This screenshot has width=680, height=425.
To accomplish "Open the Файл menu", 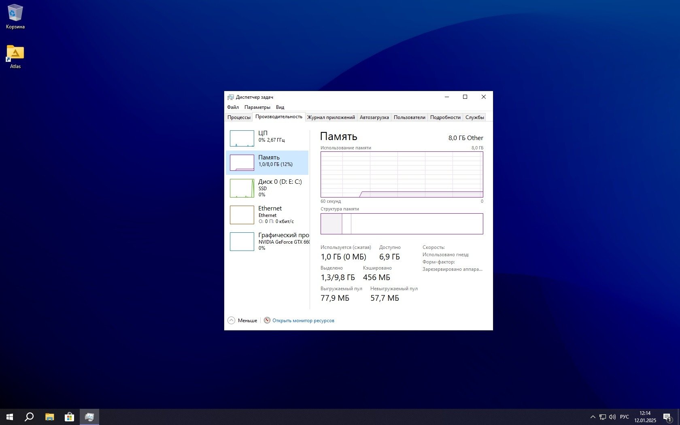I will pyautogui.click(x=233, y=107).
